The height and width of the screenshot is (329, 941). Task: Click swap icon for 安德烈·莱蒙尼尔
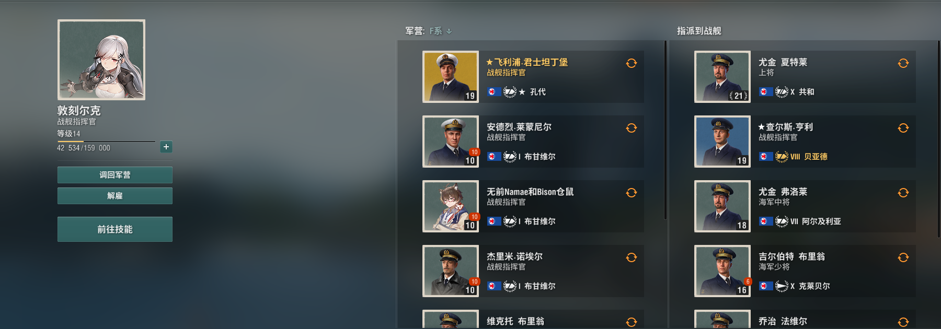pos(632,128)
